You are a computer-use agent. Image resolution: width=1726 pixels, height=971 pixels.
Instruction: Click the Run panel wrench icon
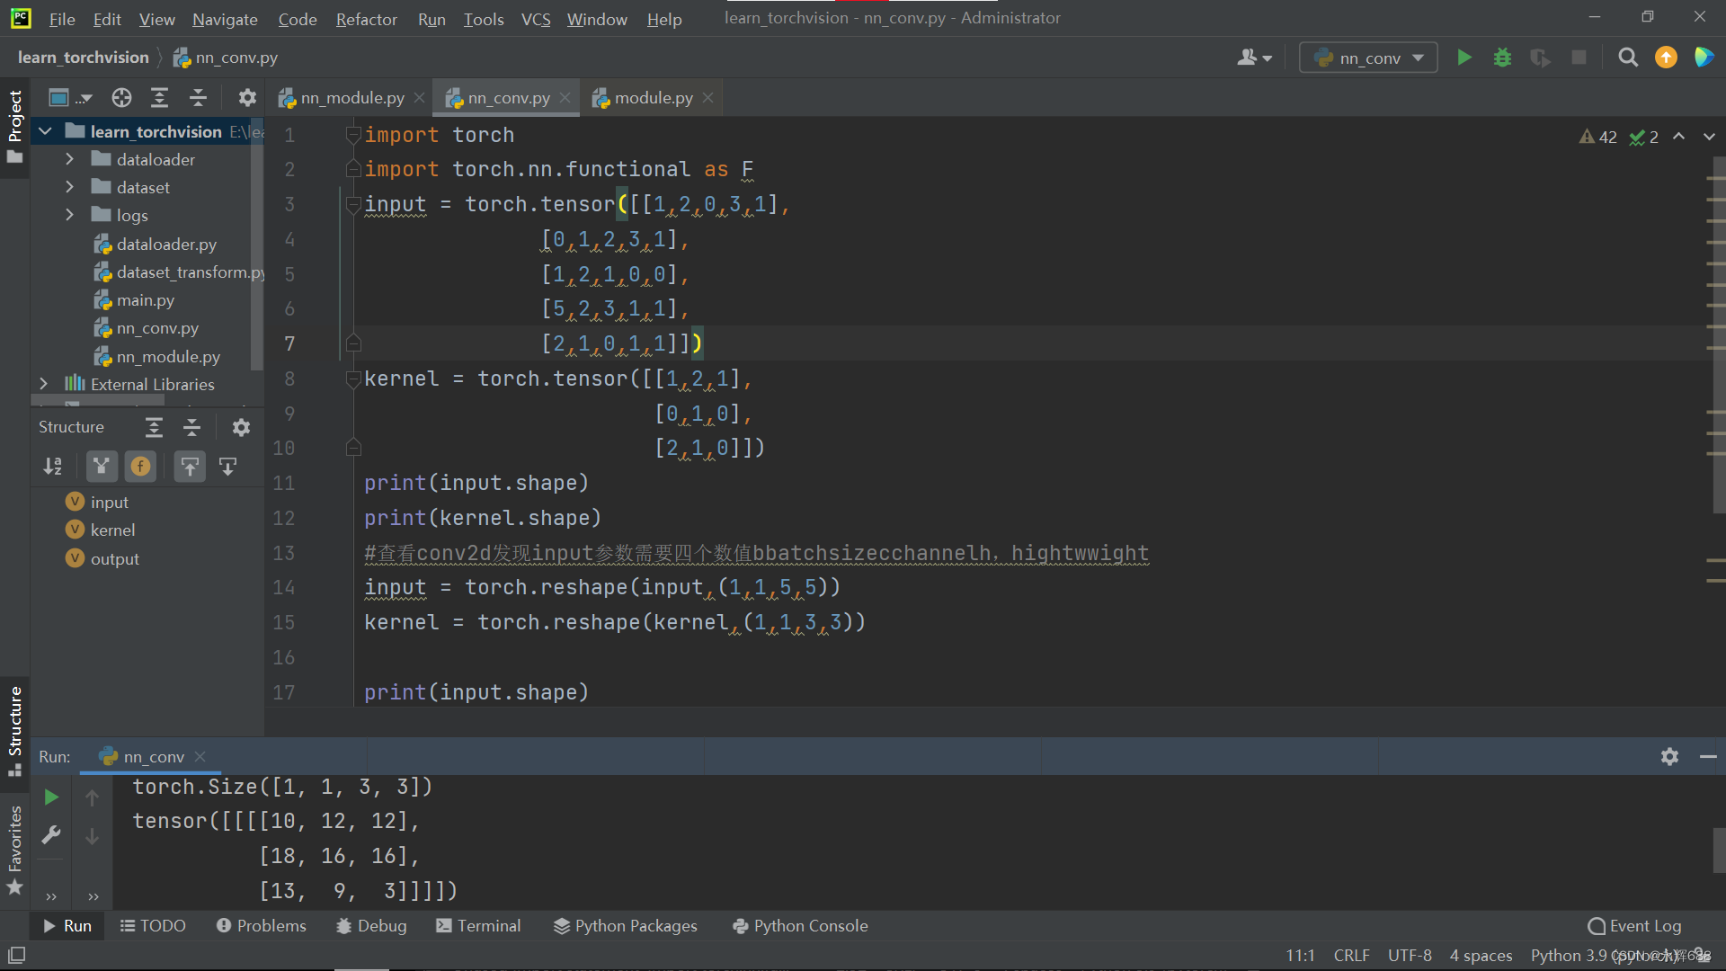click(51, 835)
